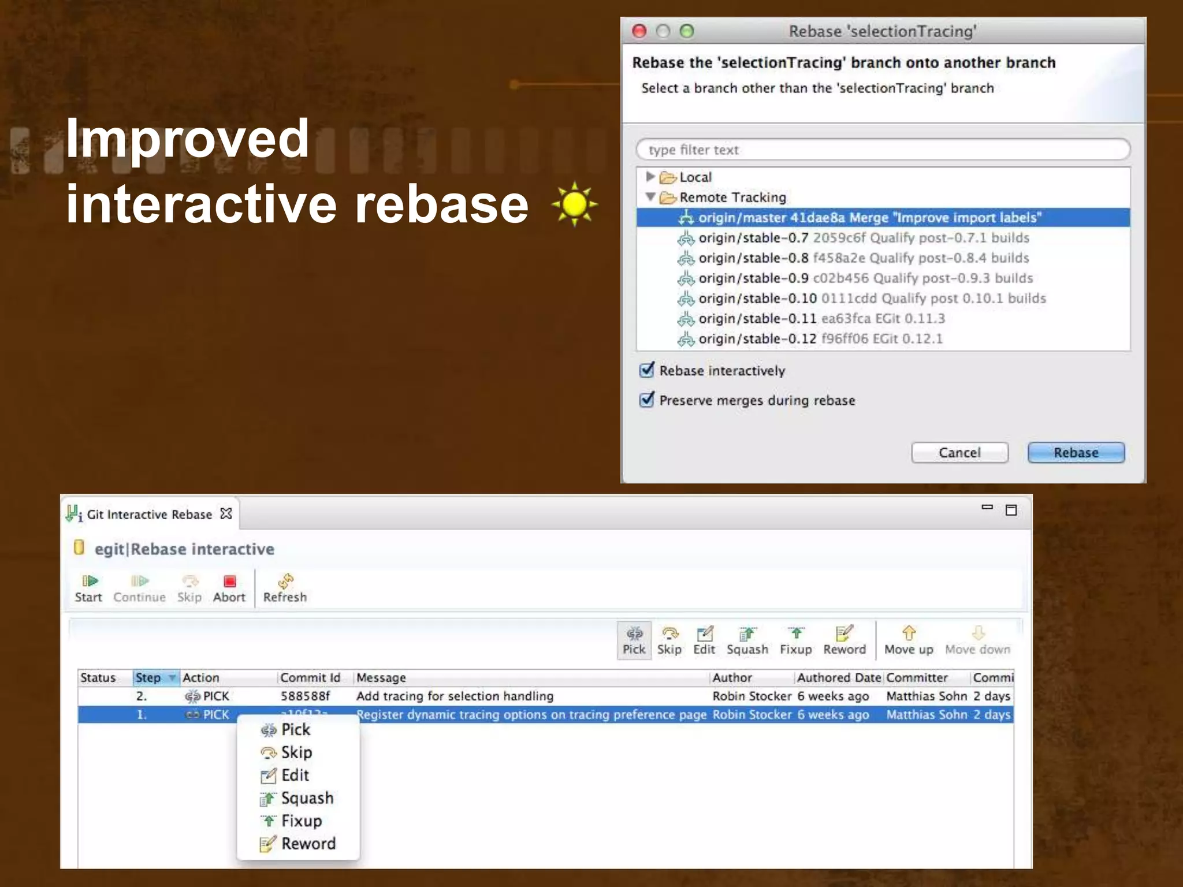Click the Remote Tracking folder label

pyautogui.click(x=732, y=197)
